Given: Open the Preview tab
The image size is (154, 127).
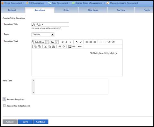Looking at the screenshot, I should click(121, 10).
